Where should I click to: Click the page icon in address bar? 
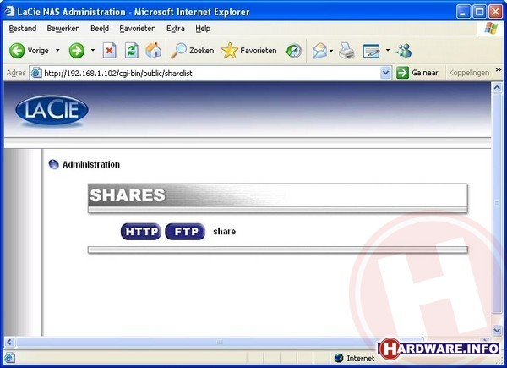click(36, 73)
